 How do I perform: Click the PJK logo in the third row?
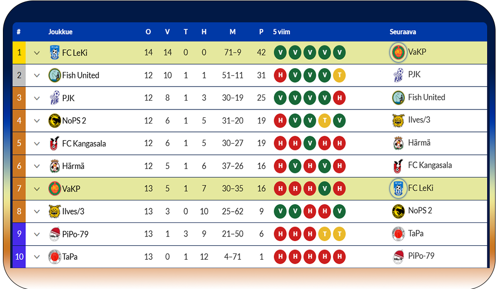(x=54, y=98)
